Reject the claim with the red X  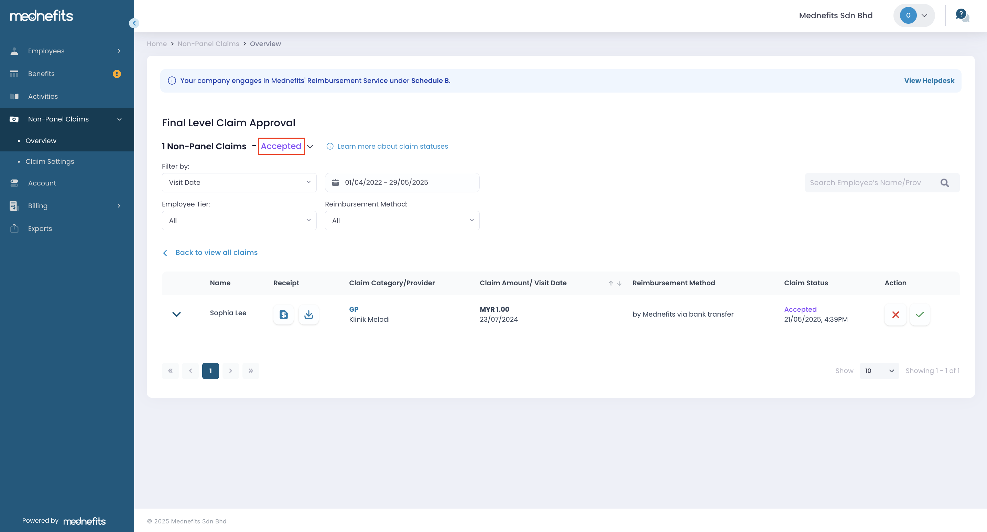[895, 314]
